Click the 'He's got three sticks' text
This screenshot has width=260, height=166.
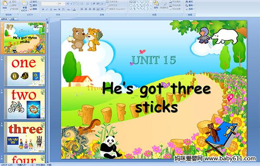(156, 98)
